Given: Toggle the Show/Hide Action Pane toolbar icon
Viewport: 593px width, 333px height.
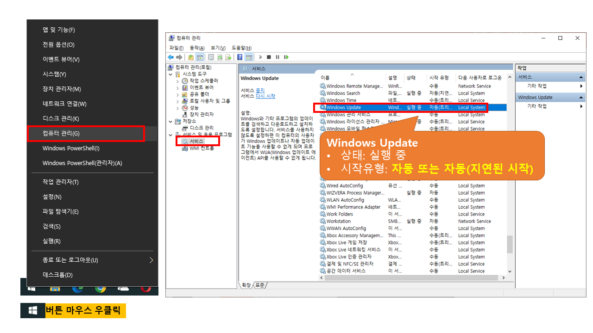Looking at the screenshot, I should point(249,57).
